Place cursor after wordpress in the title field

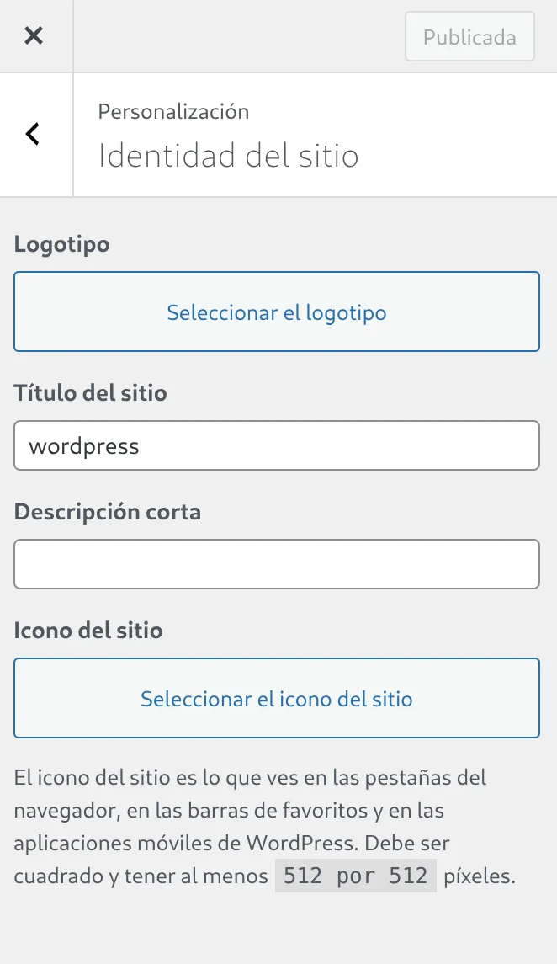pos(141,445)
